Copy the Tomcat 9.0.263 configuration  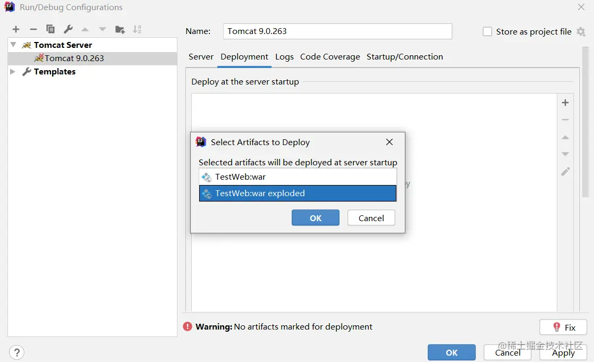tap(50, 29)
